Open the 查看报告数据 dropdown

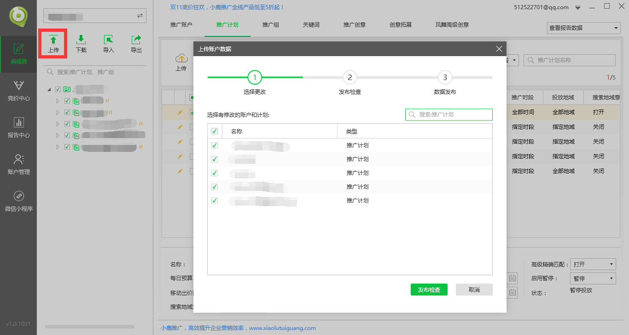pyautogui.click(x=584, y=28)
